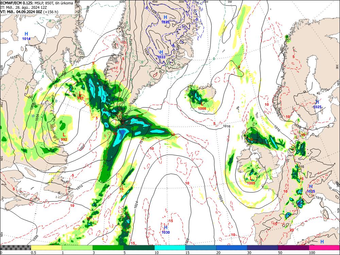
Task: Click the low pressure label 'L 993'
Action: point(80,95)
